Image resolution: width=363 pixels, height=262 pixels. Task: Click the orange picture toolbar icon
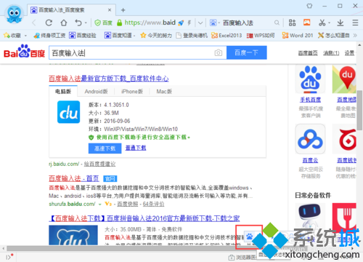click(307, 23)
